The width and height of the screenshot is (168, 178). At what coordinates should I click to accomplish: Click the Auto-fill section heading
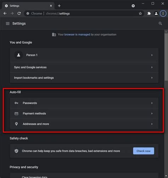[x=15, y=92]
